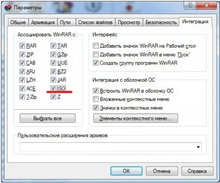The image size is (220, 183).
Task: Uncheck the RAR association checkbox
Action: [x=22, y=45]
